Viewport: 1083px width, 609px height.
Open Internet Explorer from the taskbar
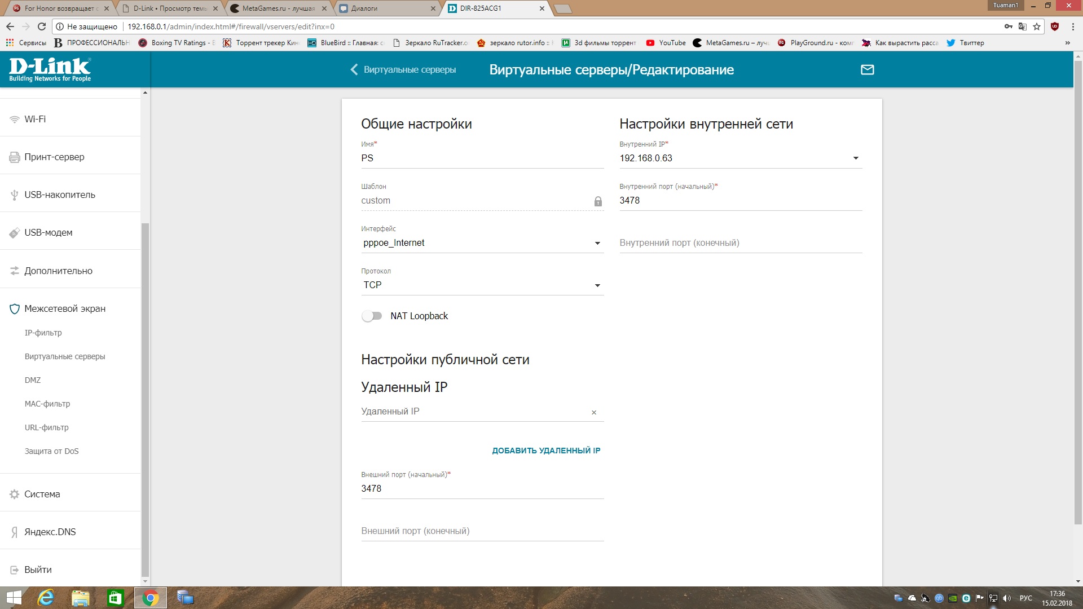click(x=46, y=598)
